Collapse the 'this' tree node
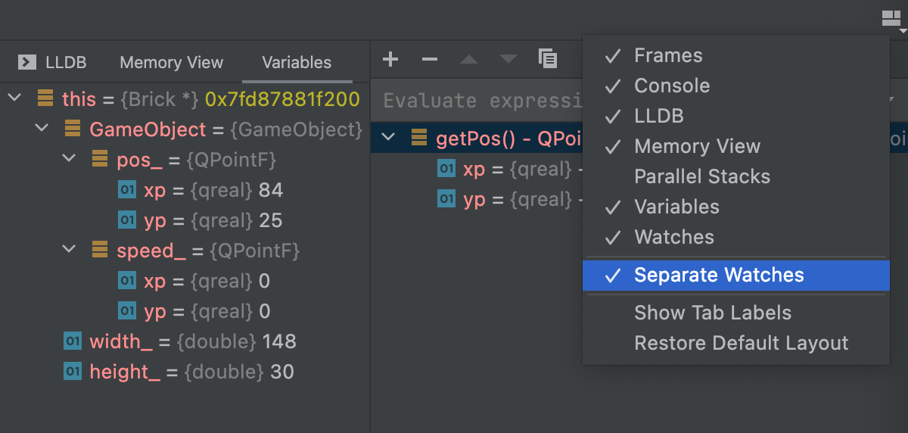Viewport: 908px width, 433px height. 14,98
